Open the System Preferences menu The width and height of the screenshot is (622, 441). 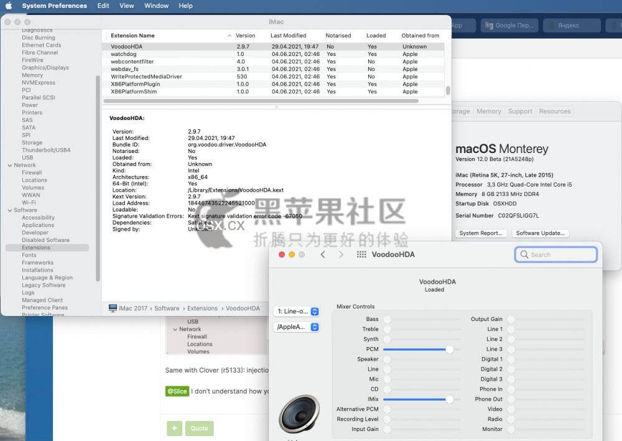pyautogui.click(x=54, y=6)
